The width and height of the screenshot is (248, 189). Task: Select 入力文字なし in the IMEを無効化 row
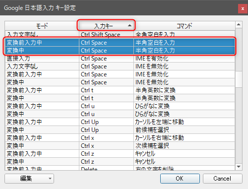tap(42, 66)
